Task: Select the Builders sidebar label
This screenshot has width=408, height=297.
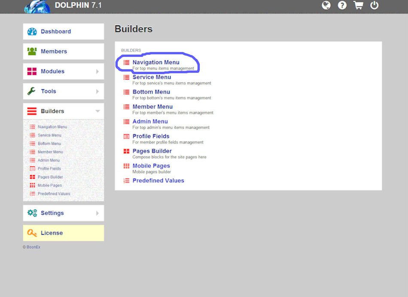Action: (x=52, y=111)
